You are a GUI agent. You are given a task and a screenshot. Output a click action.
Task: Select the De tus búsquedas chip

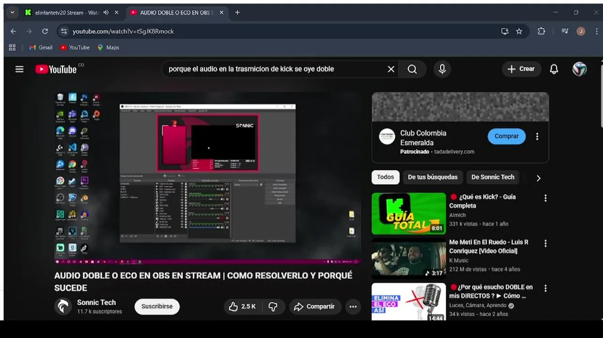click(x=433, y=177)
